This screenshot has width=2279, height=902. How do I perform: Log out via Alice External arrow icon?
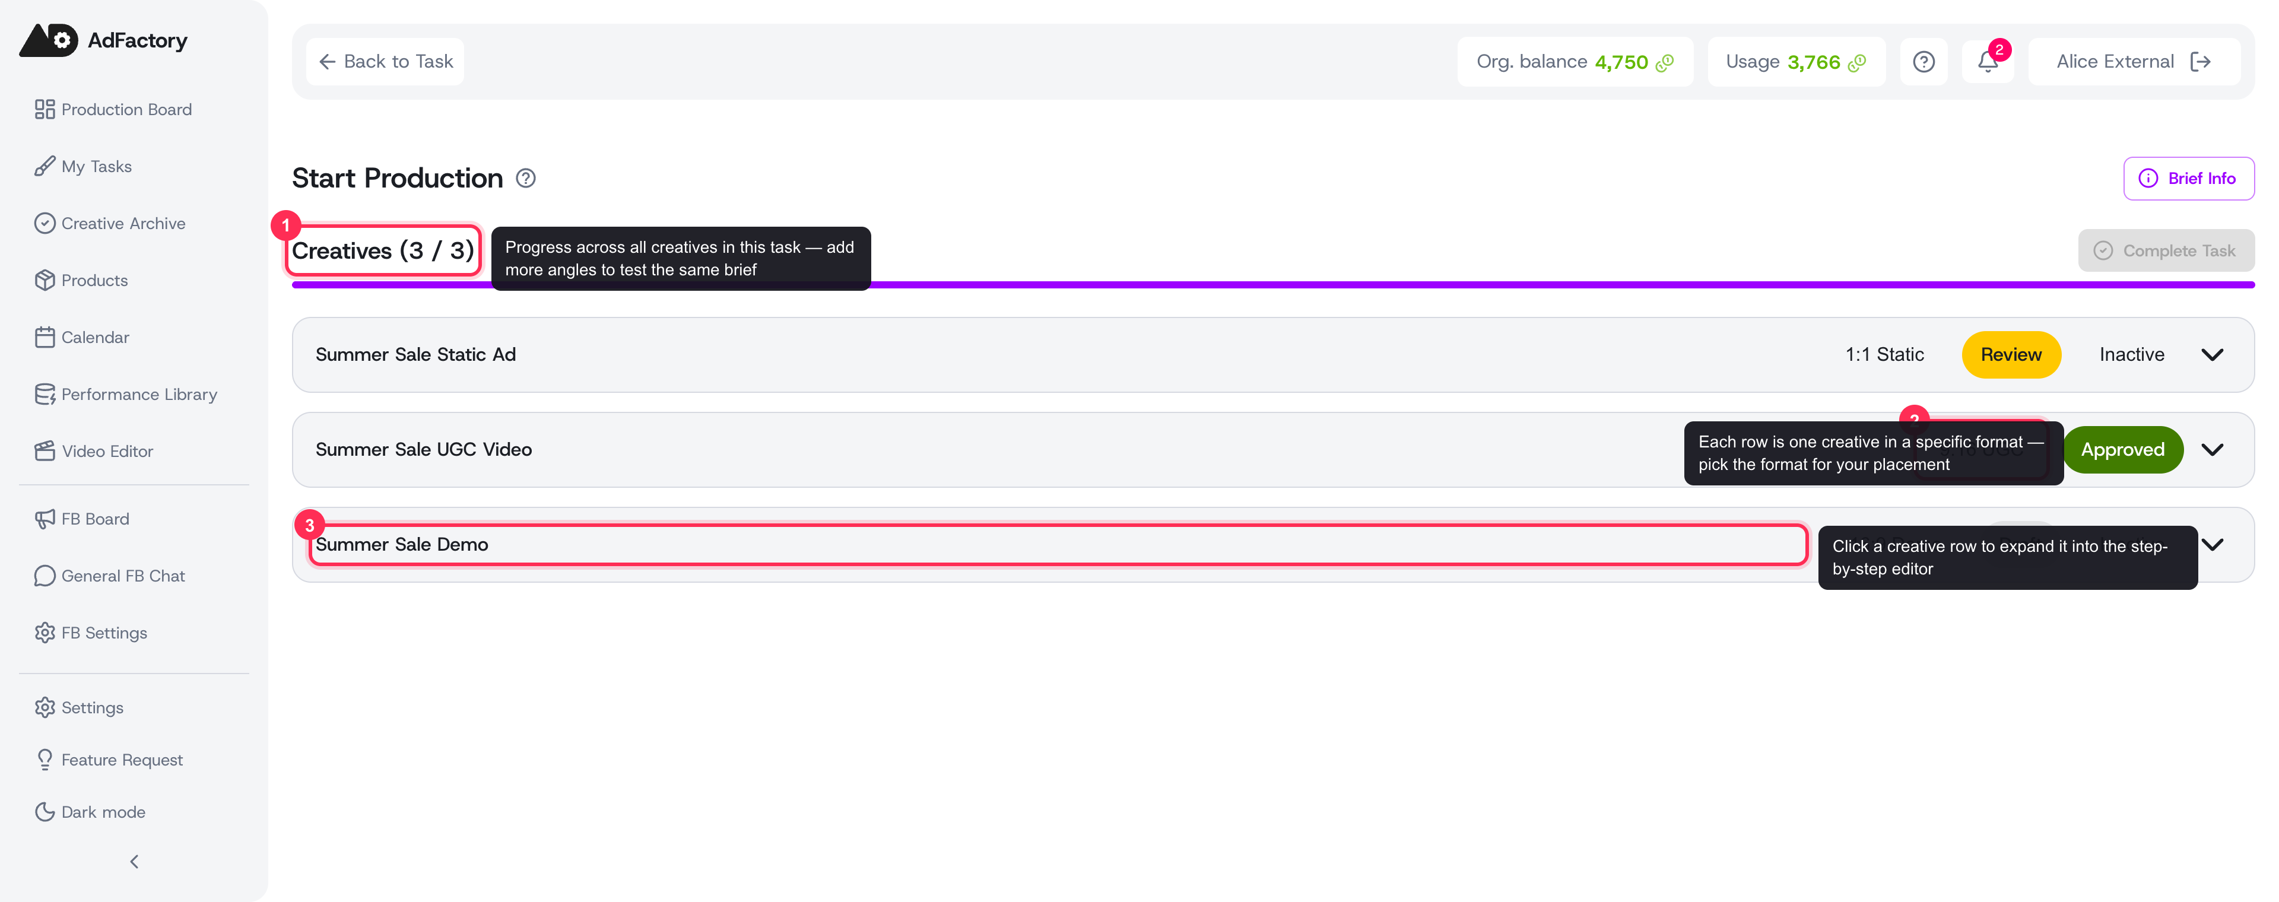point(2200,62)
